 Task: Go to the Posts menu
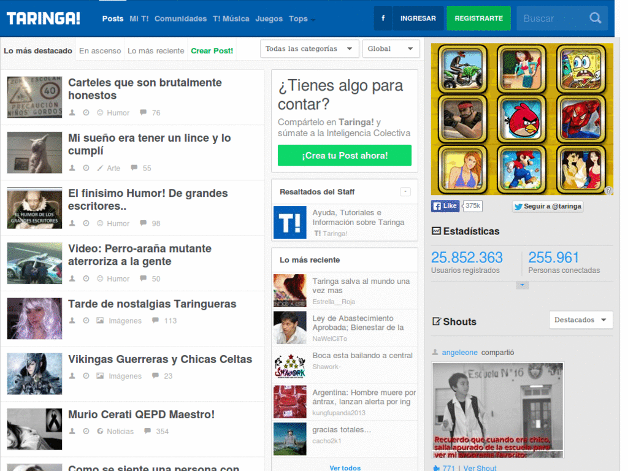(113, 18)
